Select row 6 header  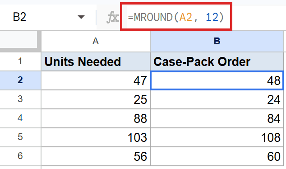tap(20, 156)
